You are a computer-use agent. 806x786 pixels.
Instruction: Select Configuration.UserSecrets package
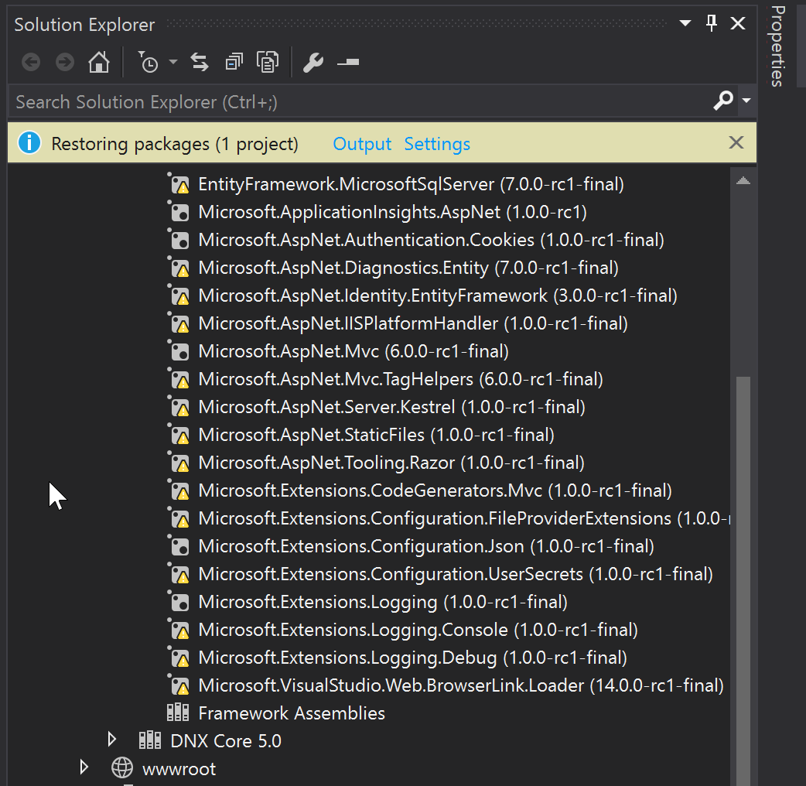[456, 574]
